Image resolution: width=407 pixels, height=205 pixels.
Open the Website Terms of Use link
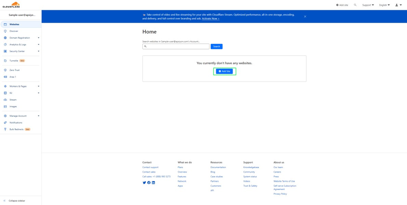(x=284, y=181)
